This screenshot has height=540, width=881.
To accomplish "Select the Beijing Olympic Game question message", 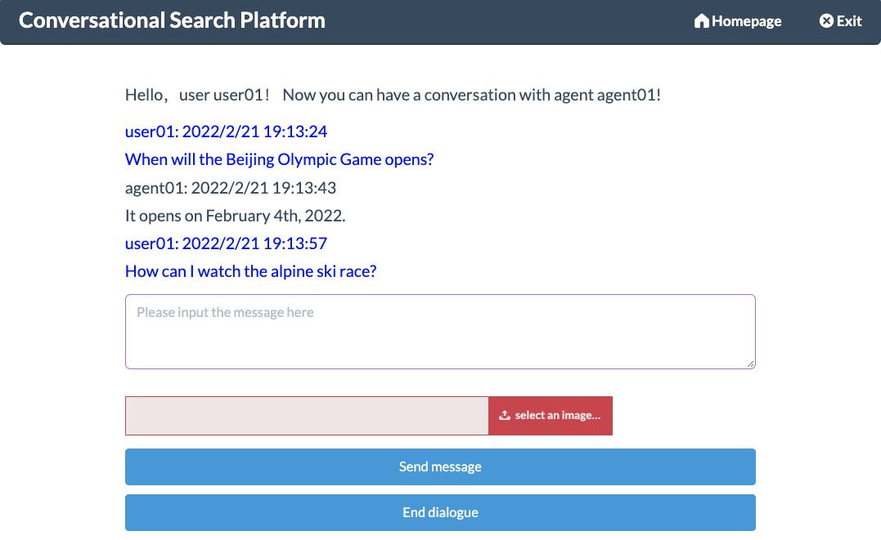I will [x=279, y=159].
